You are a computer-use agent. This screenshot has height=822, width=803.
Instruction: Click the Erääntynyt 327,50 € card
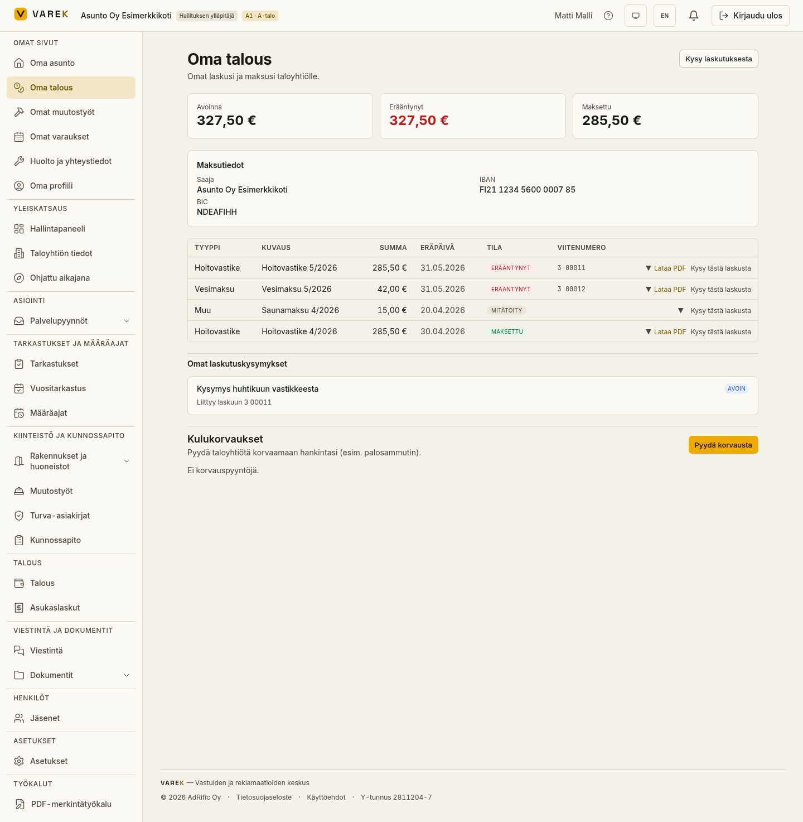pos(473,116)
